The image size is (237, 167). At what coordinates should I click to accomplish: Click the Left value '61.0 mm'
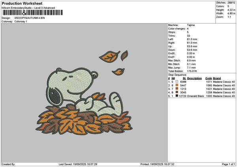pos(192,39)
